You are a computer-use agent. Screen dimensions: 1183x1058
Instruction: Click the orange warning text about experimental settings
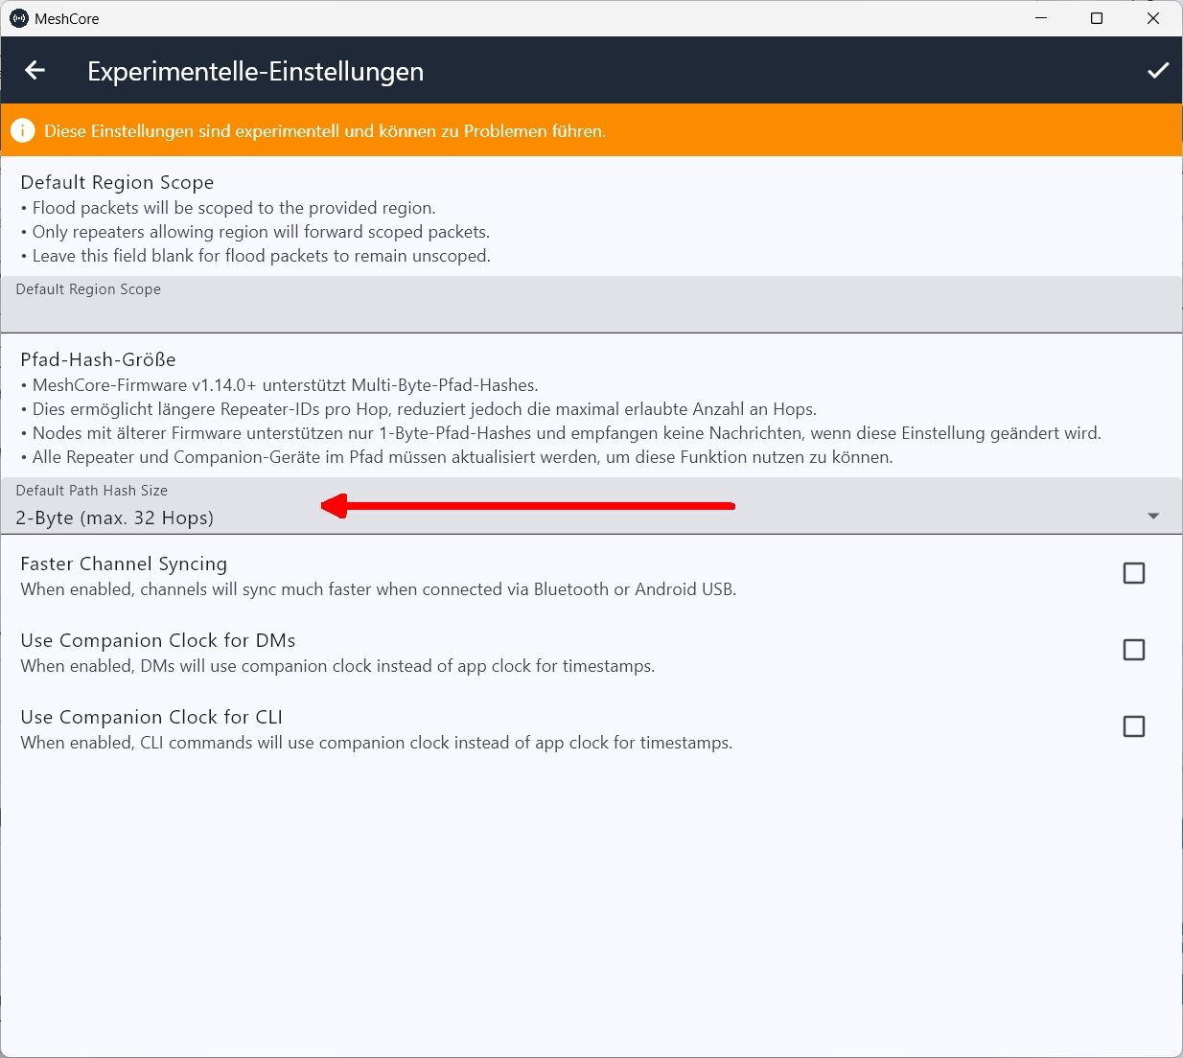click(325, 131)
